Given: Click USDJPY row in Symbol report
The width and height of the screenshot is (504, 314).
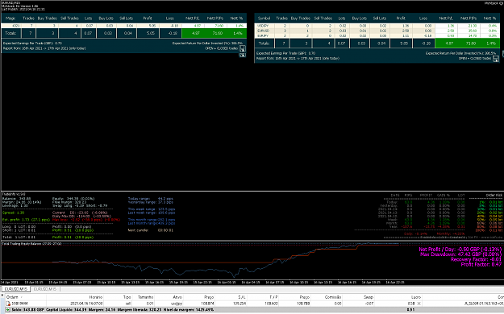Looking at the screenshot, I should [x=377, y=26].
